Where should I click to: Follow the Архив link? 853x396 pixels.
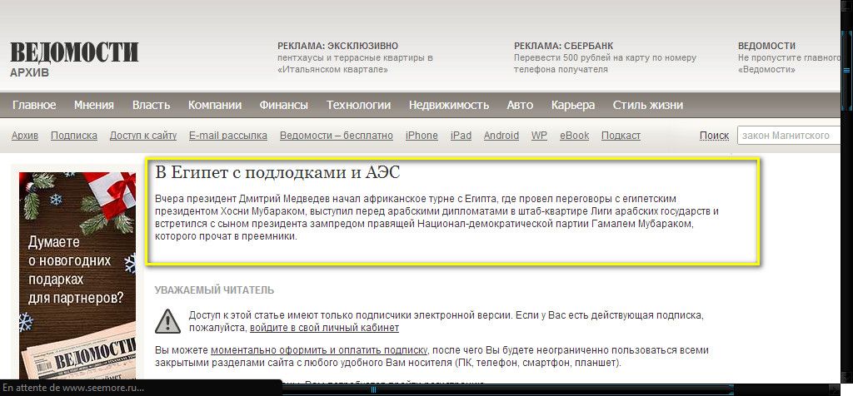[25, 136]
